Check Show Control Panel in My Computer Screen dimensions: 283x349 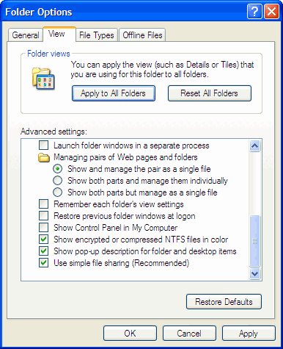coord(43,228)
